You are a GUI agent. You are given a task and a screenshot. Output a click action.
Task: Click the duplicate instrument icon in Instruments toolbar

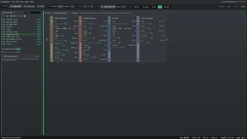(x=11, y=16)
